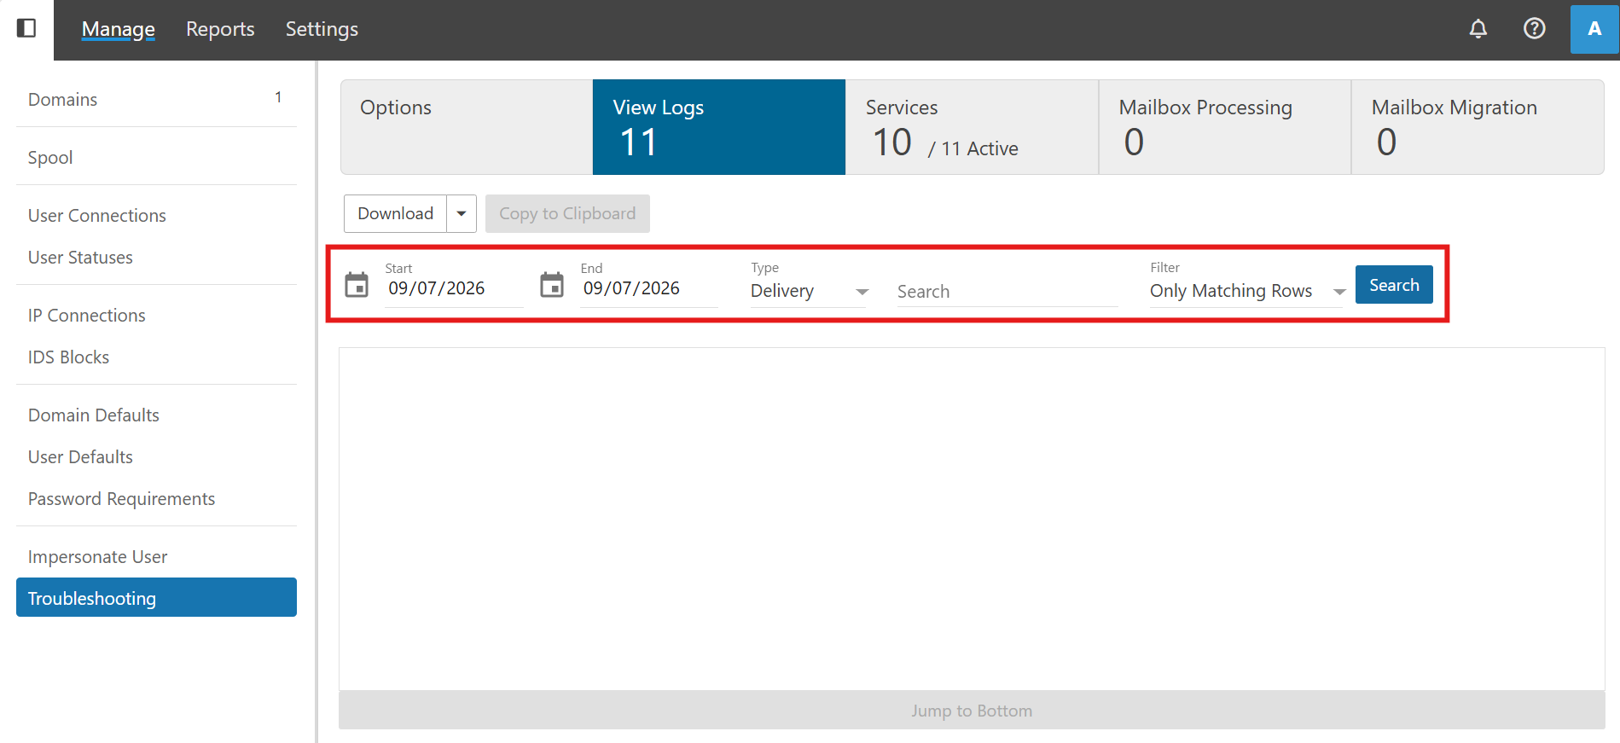This screenshot has width=1620, height=743.
Task: Expand the Download split-button arrow
Action: pyautogui.click(x=462, y=213)
